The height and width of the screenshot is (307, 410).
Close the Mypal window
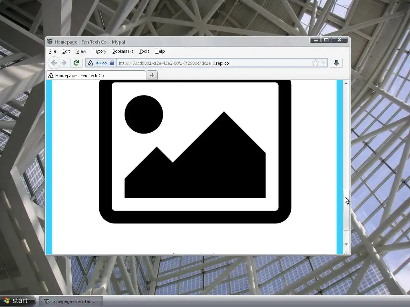pos(340,40)
